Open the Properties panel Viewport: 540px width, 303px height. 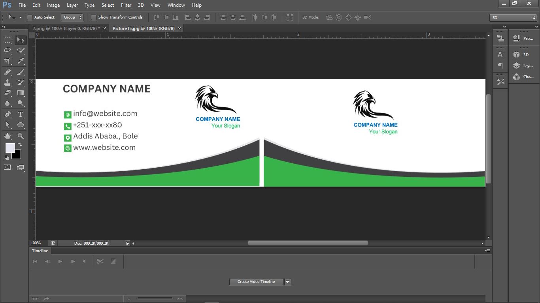(523, 38)
